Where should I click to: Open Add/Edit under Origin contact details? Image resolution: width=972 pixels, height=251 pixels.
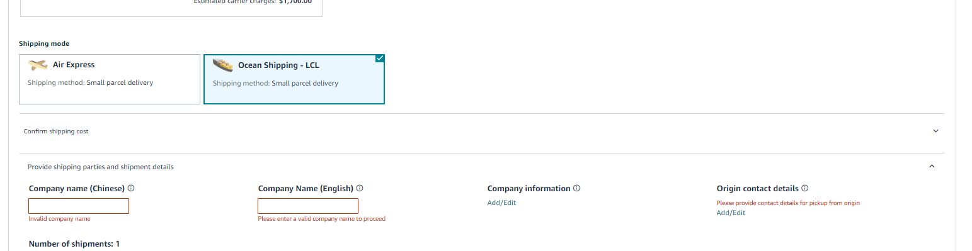click(731, 213)
